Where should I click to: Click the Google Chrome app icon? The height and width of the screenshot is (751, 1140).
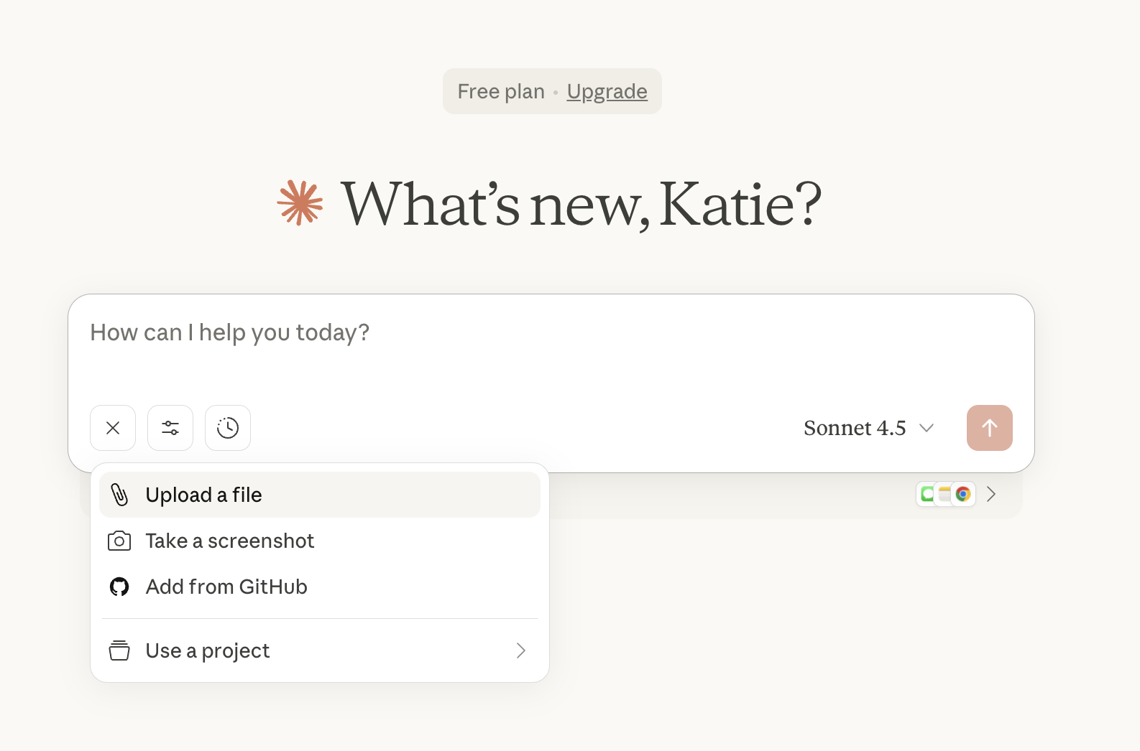[x=963, y=494]
